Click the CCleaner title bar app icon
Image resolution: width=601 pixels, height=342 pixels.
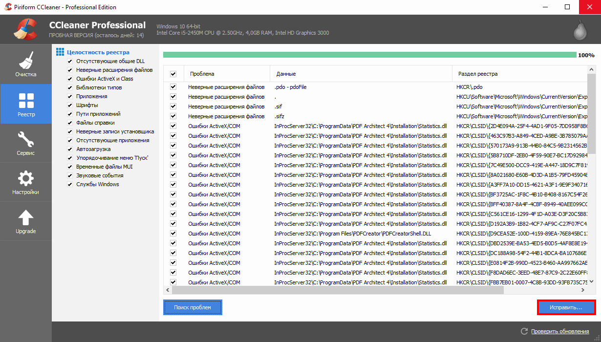(x=8, y=7)
